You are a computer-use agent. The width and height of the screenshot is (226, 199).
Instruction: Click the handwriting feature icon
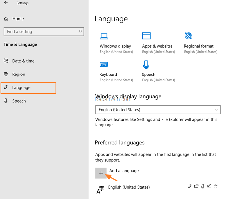click(209, 186)
